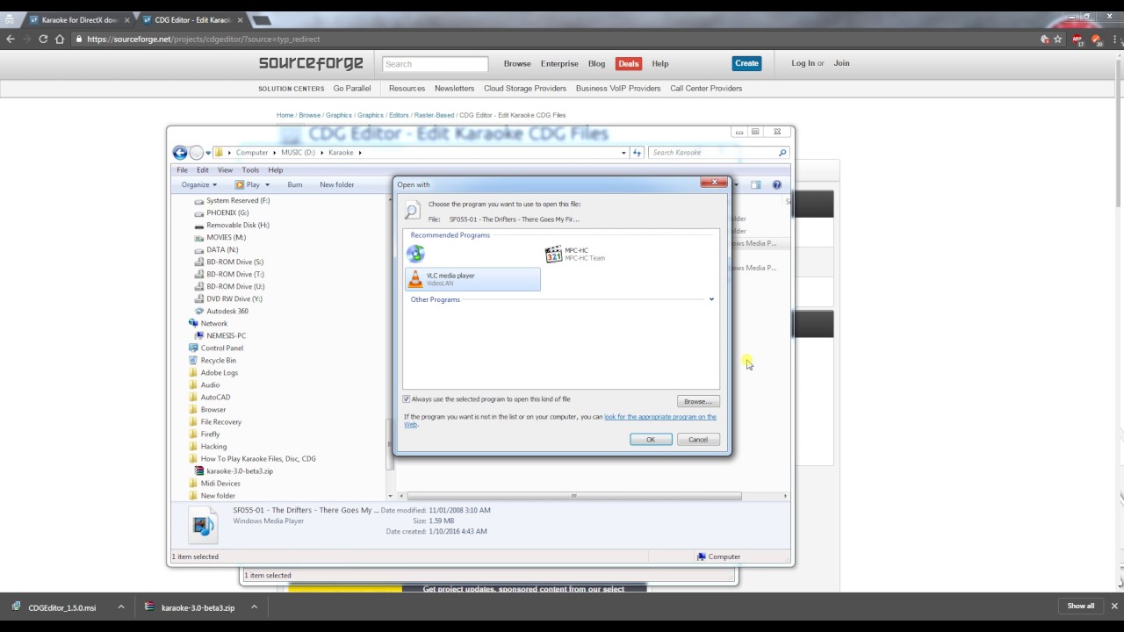Toggle the Explorer preview pane icon
The image size is (1124, 632).
coord(755,185)
